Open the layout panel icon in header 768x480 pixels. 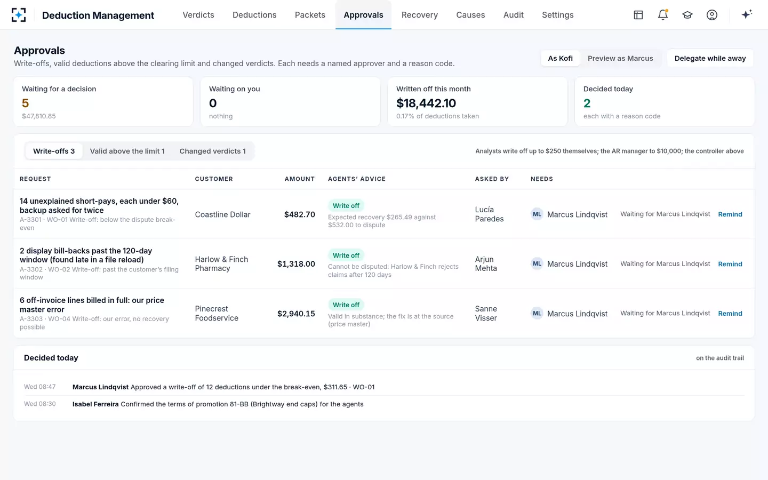pos(638,15)
